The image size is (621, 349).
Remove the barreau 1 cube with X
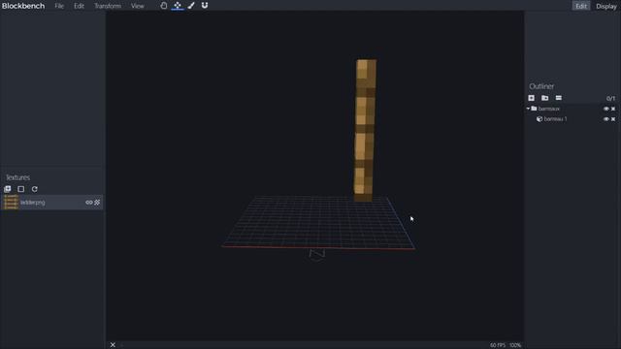click(x=613, y=118)
